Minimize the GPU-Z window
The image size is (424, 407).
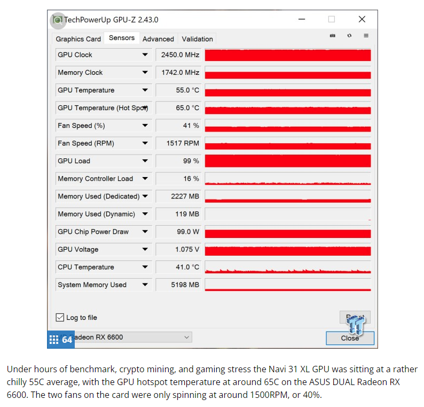(302, 19)
